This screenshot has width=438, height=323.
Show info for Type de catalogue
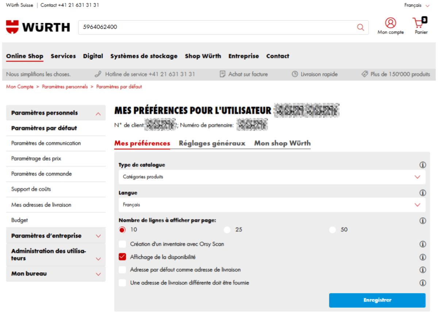click(423, 165)
